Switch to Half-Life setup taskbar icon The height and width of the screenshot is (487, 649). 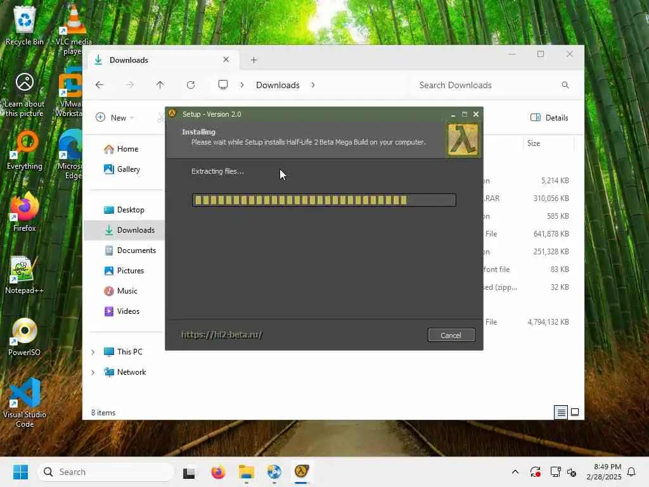tap(302, 471)
